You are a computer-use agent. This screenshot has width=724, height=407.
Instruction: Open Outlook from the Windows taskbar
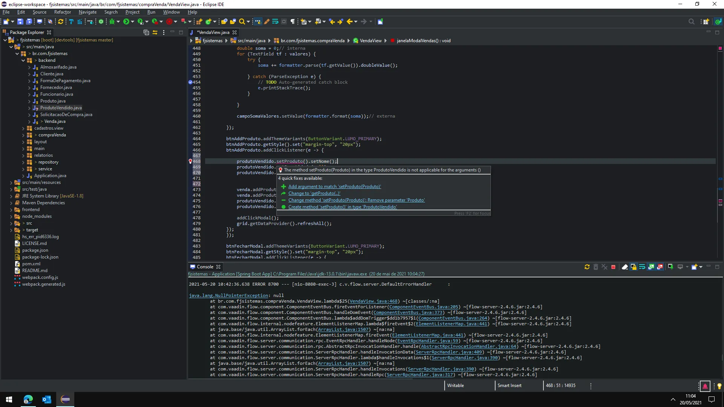pos(47,399)
